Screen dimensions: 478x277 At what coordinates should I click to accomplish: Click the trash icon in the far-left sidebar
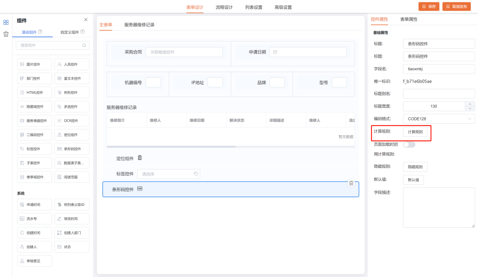(6, 34)
